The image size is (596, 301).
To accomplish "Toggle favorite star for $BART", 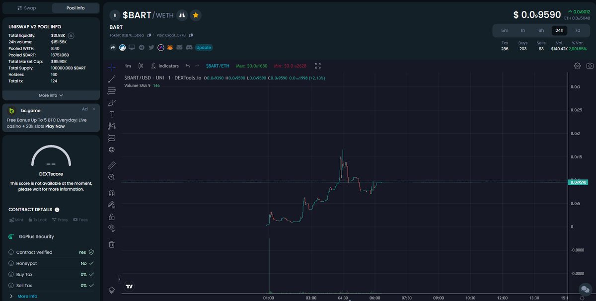I will pyautogui.click(x=196, y=15).
